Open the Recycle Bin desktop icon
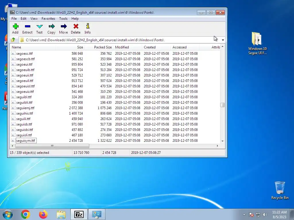 (x=280, y=190)
